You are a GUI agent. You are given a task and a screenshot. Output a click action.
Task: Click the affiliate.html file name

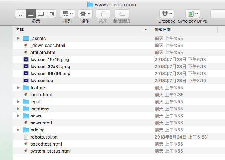click(x=43, y=53)
